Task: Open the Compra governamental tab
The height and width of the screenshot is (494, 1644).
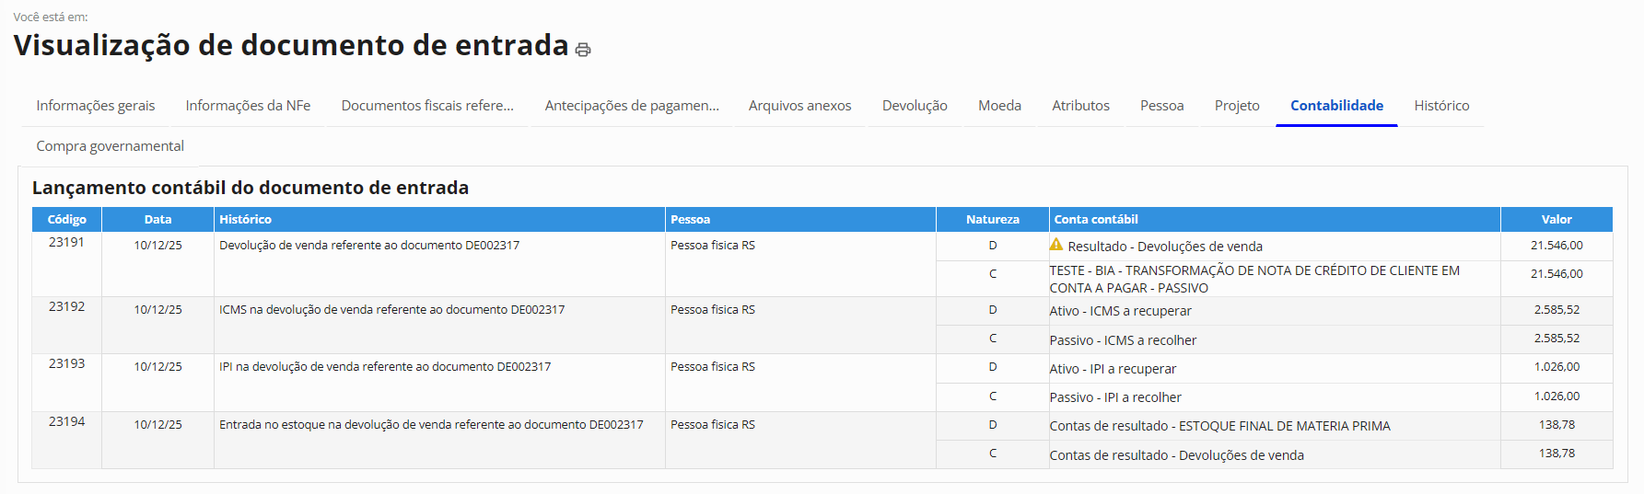Action: click(x=111, y=146)
